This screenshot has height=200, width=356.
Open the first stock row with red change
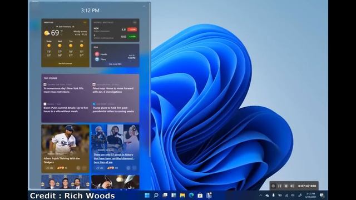tap(115, 29)
